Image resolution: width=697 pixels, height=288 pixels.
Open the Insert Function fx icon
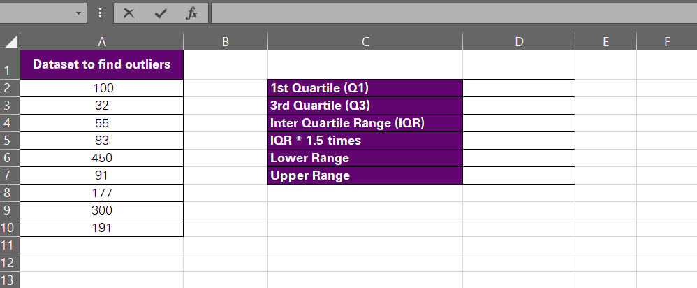[191, 13]
